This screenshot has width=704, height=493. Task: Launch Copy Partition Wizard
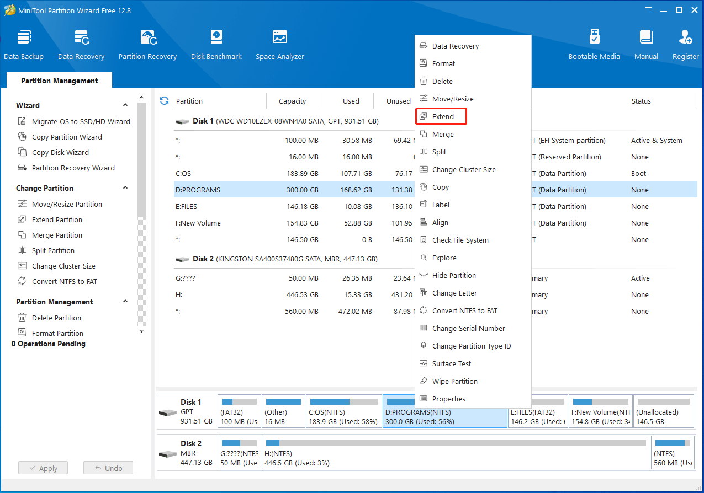[60, 137]
